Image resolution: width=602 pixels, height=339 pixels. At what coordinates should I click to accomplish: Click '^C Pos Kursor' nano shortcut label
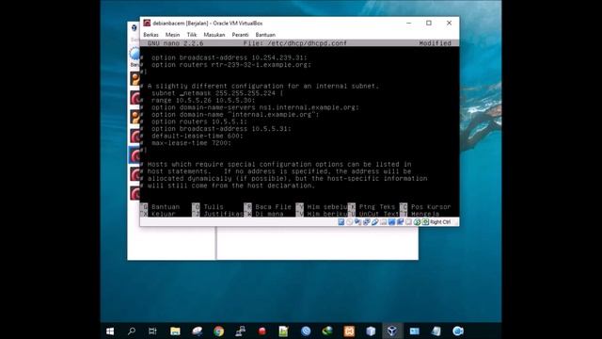pyautogui.click(x=425, y=207)
